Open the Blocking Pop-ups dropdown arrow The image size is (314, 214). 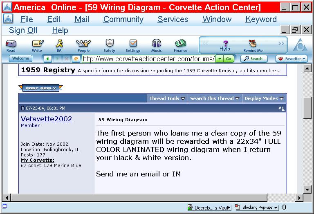pos(276,208)
